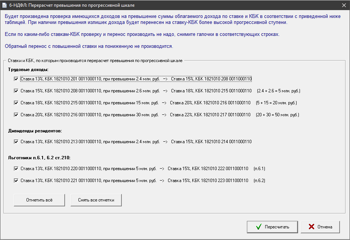Click the Трудовые доходы section heading

coord(28,70)
